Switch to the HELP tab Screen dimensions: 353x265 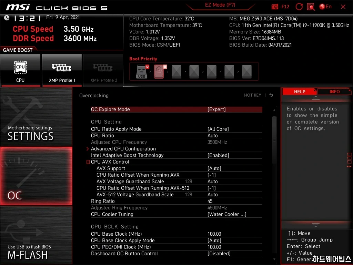tap(300, 92)
